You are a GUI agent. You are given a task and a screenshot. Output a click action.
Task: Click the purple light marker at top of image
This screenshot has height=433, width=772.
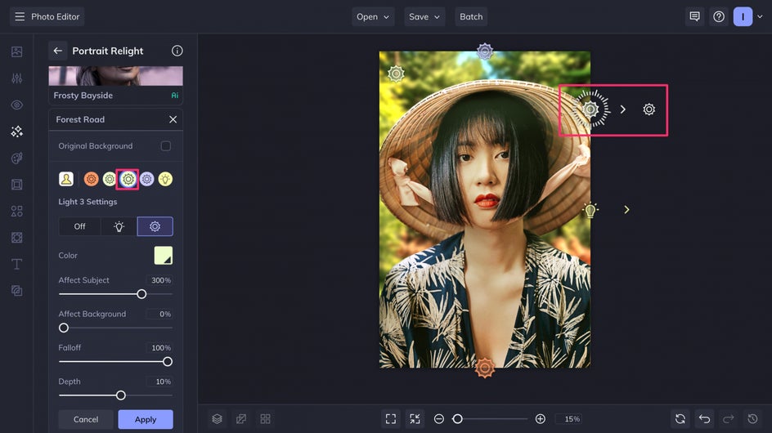point(485,51)
